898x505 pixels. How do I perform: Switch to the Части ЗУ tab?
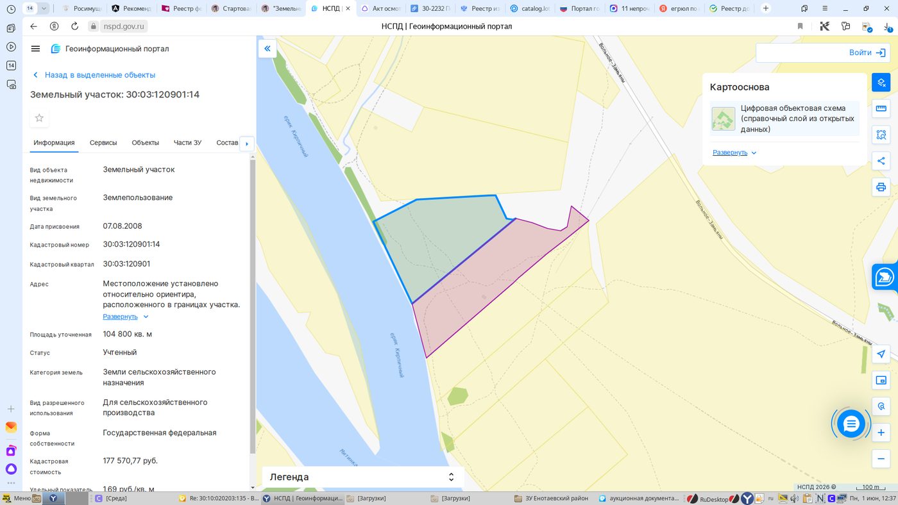[x=187, y=143]
